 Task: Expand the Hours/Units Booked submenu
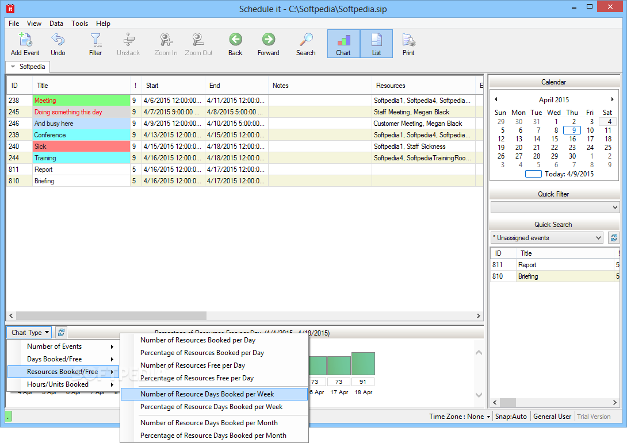tap(63, 384)
